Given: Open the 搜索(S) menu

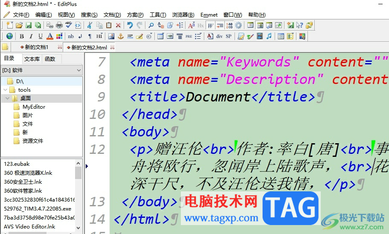Looking at the screenshot, I should coord(89,14).
